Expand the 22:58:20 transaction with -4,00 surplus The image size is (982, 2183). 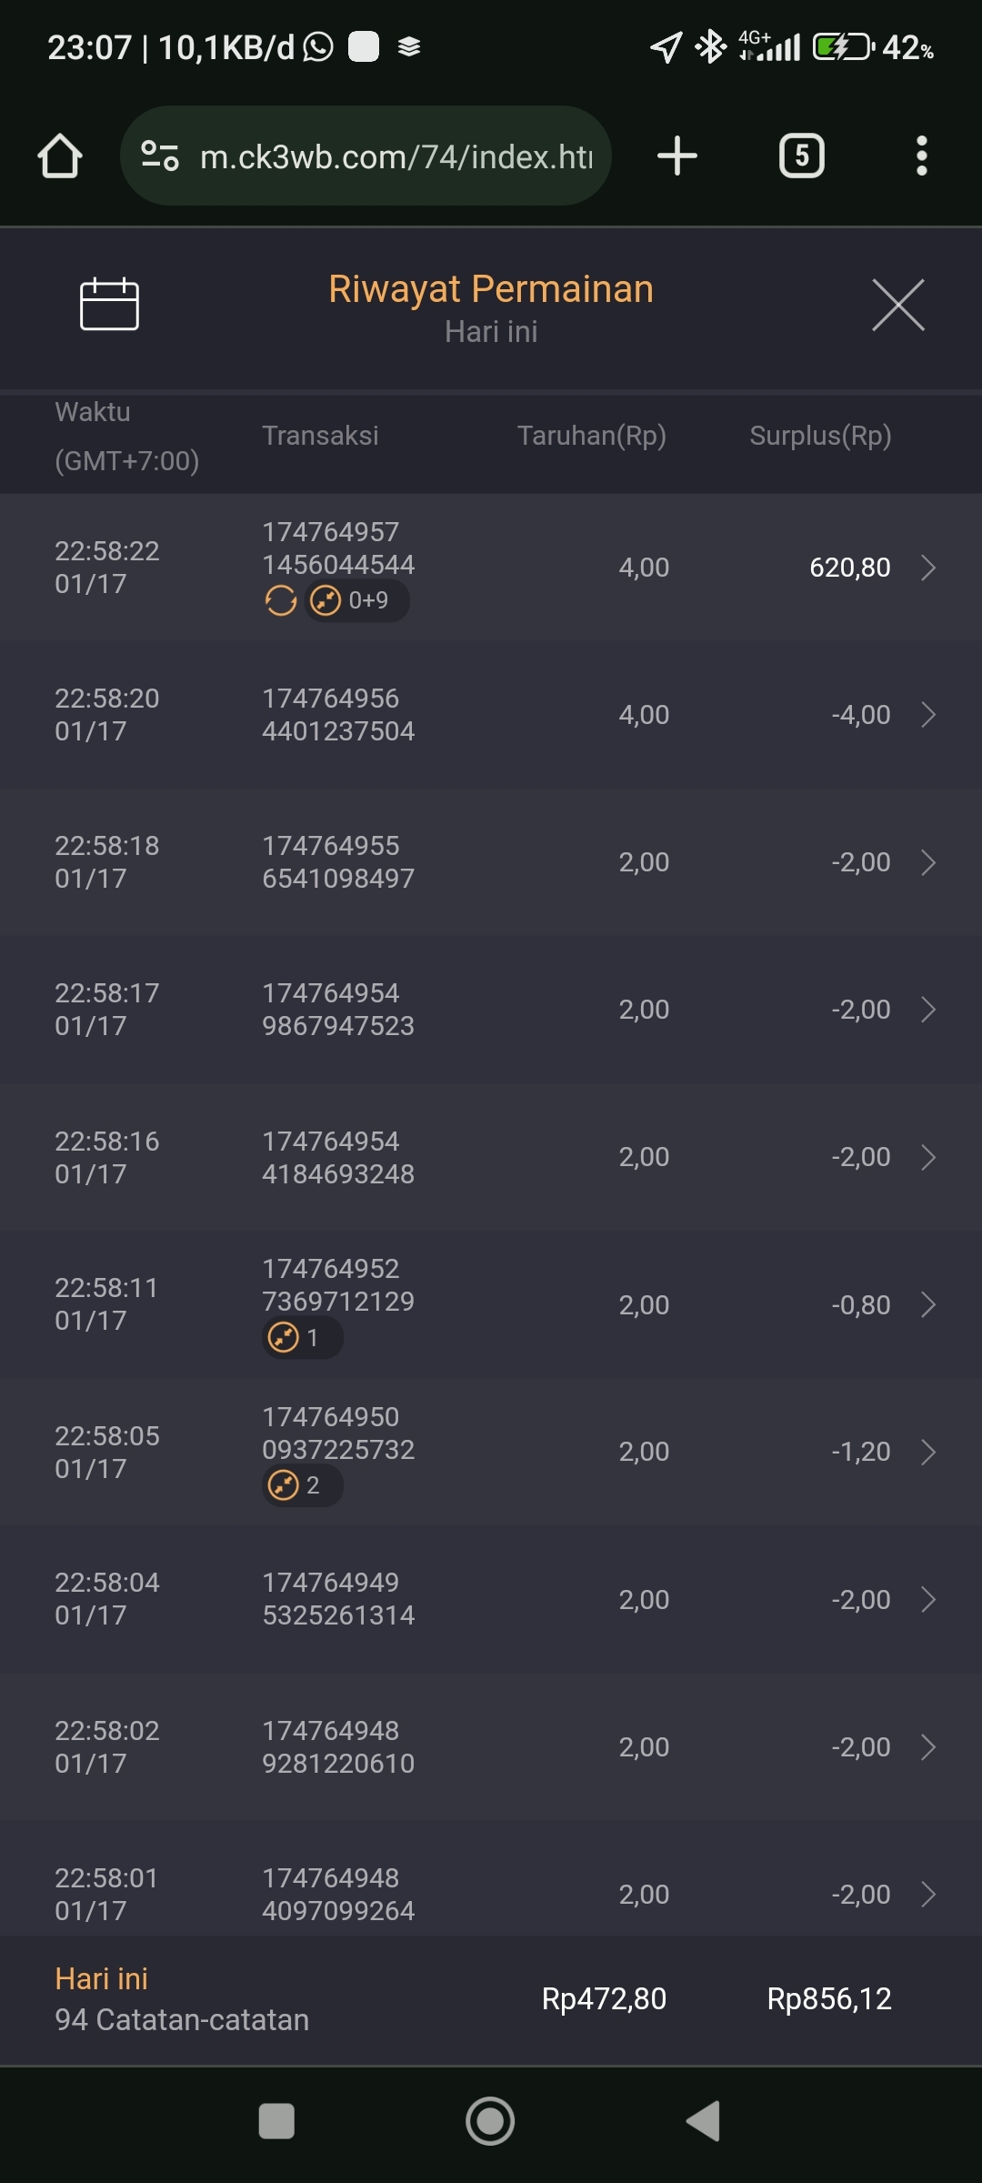click(927, 715)
